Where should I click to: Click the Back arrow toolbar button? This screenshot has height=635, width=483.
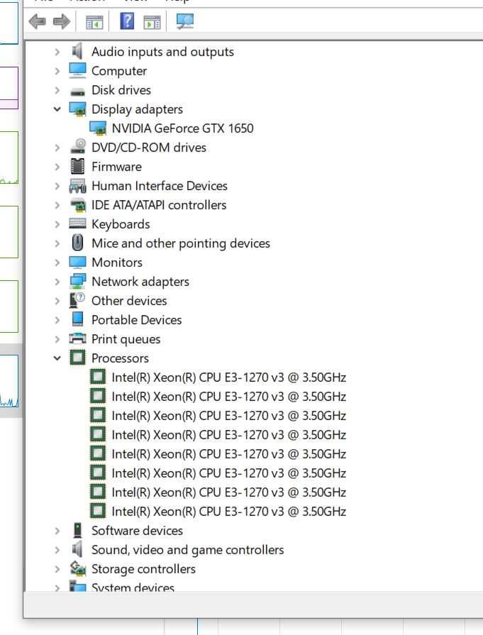(38, 21)
